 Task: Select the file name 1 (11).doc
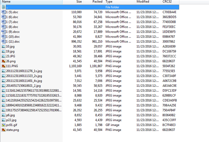13,42
